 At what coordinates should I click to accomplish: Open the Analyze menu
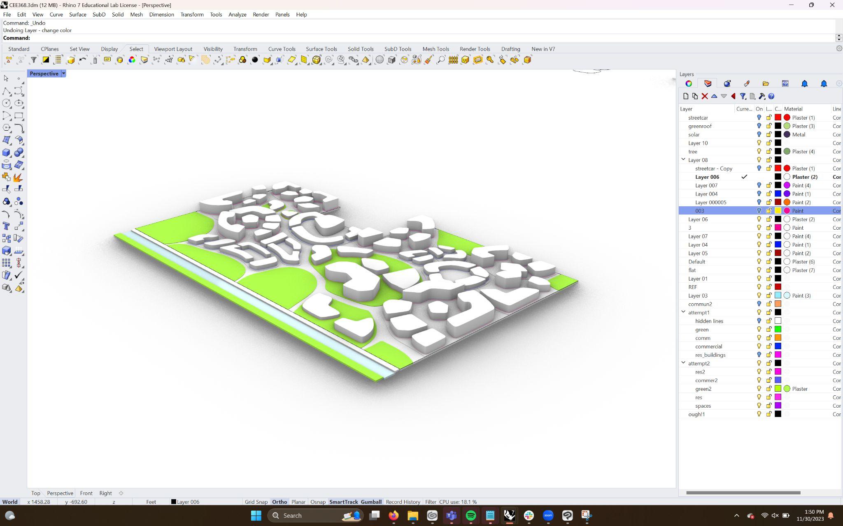(237, 14)
